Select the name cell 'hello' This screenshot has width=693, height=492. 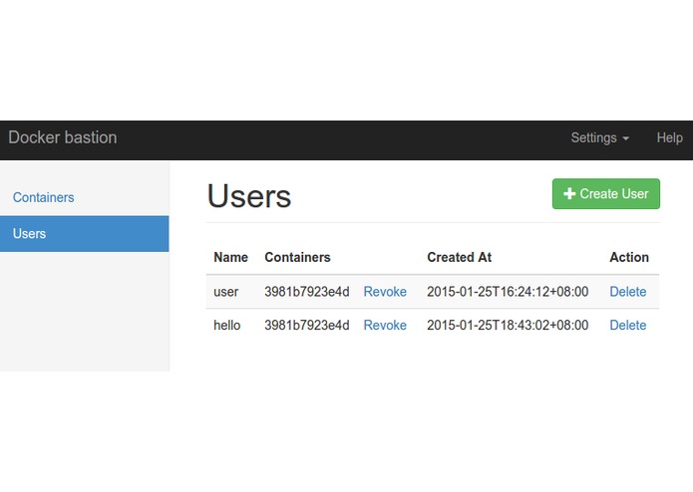click(x=226, y=326)
